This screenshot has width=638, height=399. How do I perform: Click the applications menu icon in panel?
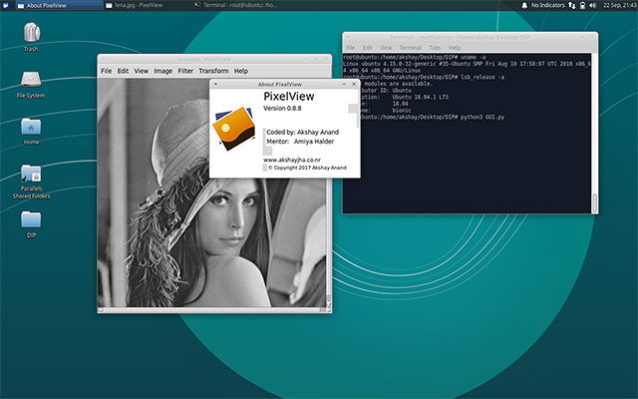point(6,5)
